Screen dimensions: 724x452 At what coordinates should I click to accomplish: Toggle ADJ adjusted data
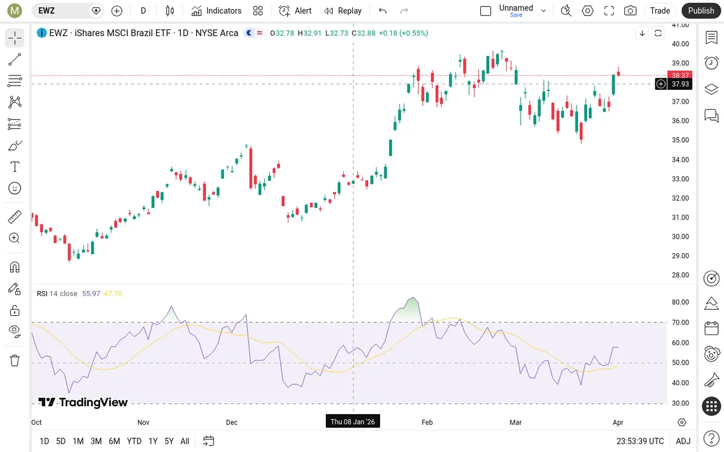point(683,441)
